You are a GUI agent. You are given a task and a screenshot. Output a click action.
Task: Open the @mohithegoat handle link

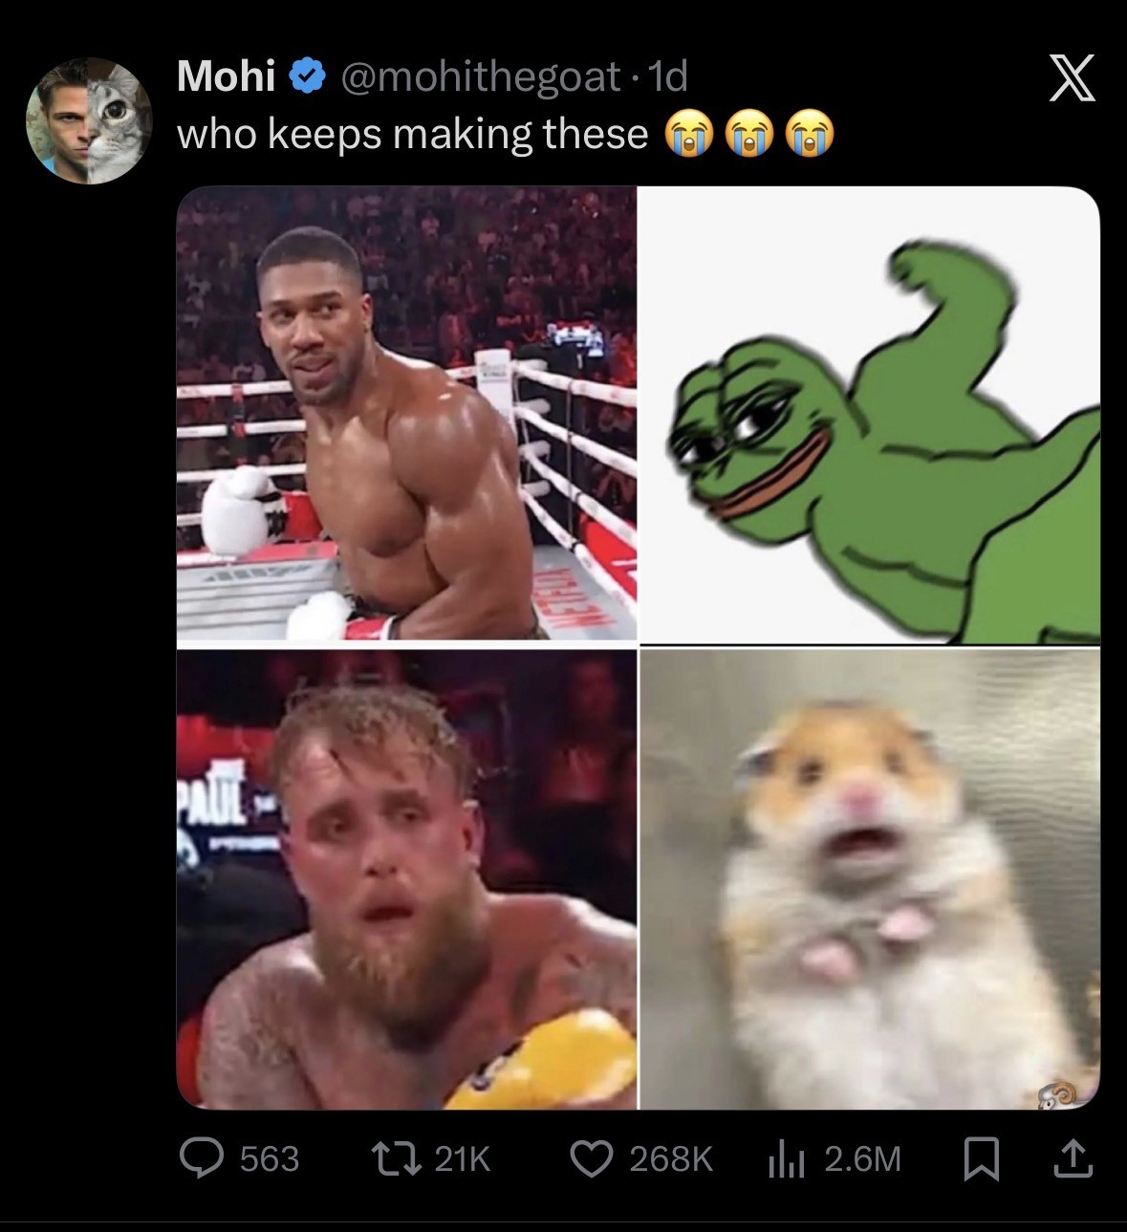coord(480,76)
